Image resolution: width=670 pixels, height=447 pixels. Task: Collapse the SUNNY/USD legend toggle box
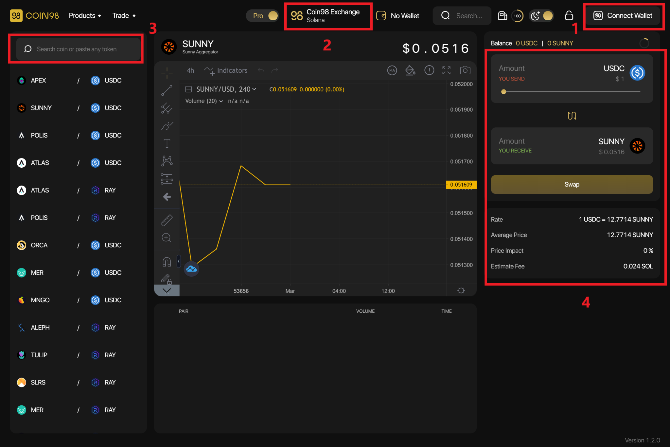tap(188, 89)
